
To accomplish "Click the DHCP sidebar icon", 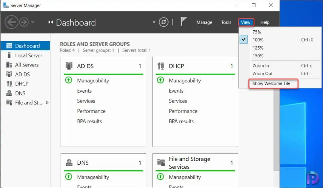I will (9, 83).
